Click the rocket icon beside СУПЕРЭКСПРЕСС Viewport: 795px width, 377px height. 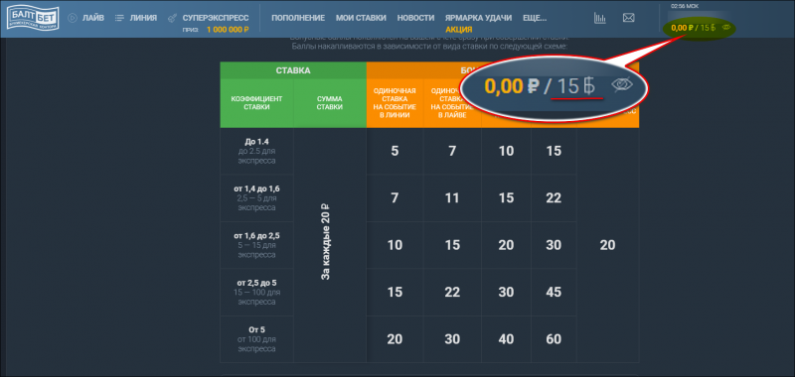click(x=172, y=18)
